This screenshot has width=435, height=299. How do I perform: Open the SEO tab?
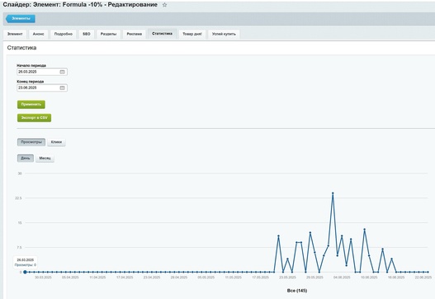(x=87, y=34)
